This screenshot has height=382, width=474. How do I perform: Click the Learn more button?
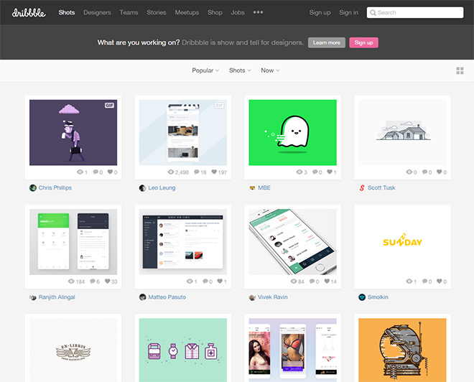[326, 42]
